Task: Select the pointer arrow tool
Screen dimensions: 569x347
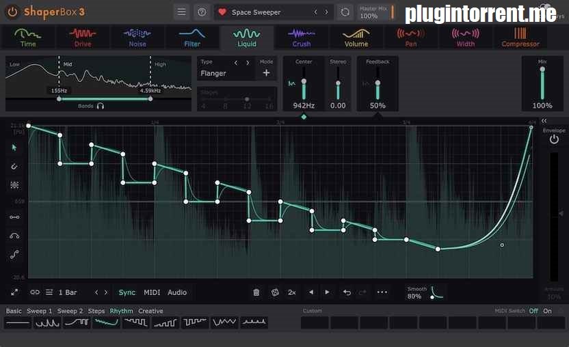Action: [14, 148]
